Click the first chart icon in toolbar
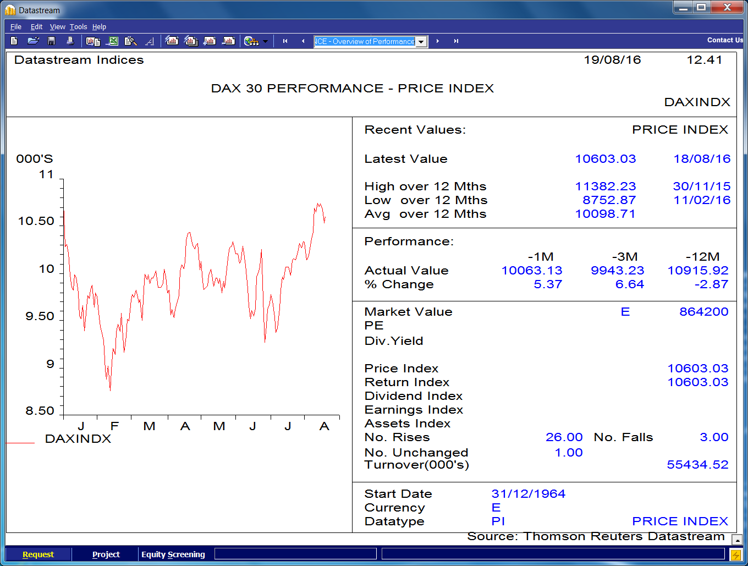Viewport: 748px width, 566px height. click(172, 41)
